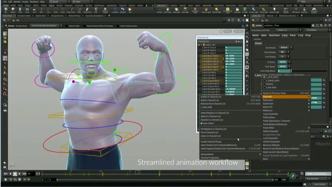Image resolution: width=332 pixels, height=187 pixels.
Task: Toggle the Auto-Add checkbox in the menu
Action: [x=202, y=107]
